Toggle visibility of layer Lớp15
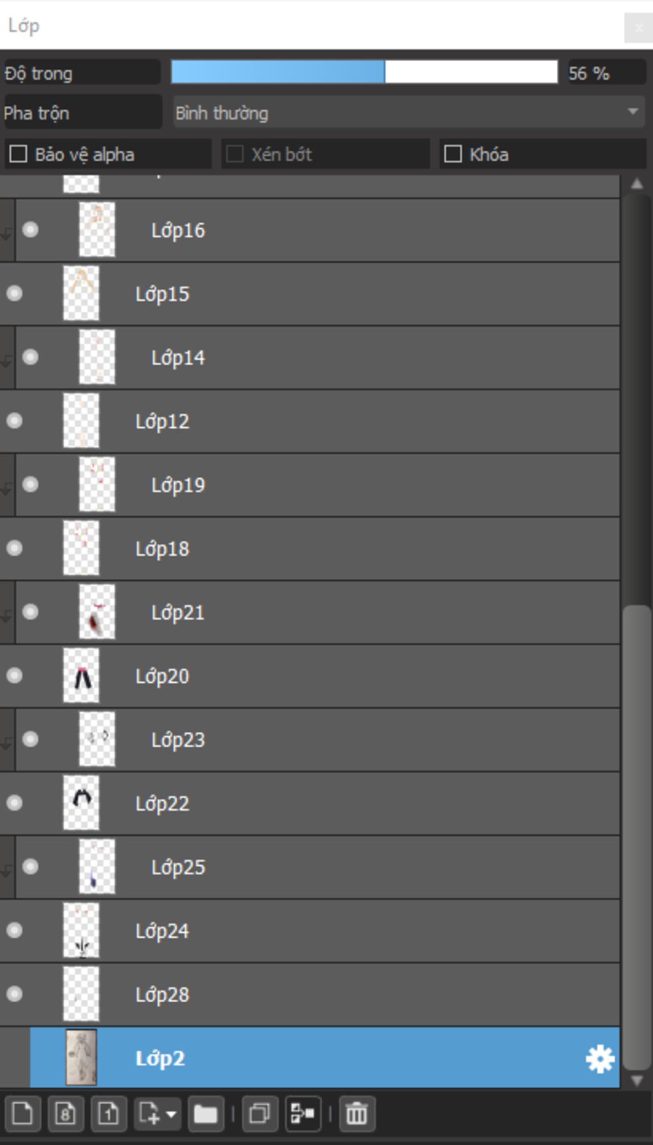Screen dimensions: 653x1145 [14, 293]
